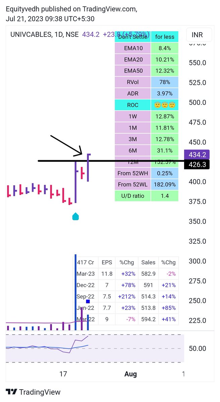Screen dimensions: 220x402
Task: Select the Mar-23 row label
Action: [x=86, y=274]
